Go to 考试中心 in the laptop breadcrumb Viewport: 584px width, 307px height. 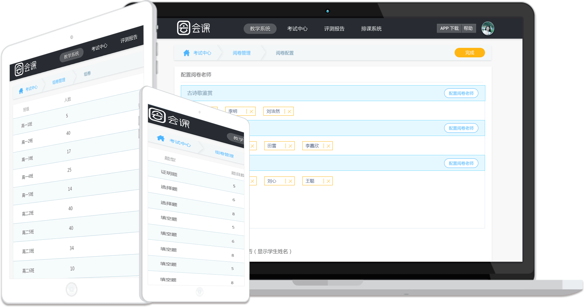(202, 53)
